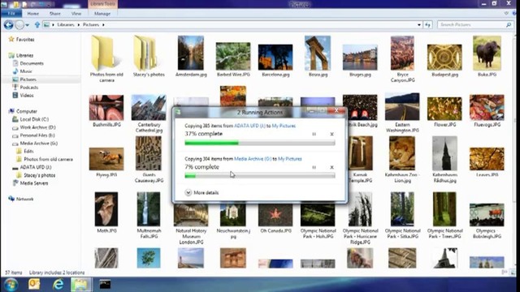Open the Manage ribbon tab
Image resolution: width=520 pixels, height=292 pixels.
click(x=102, y=14)
